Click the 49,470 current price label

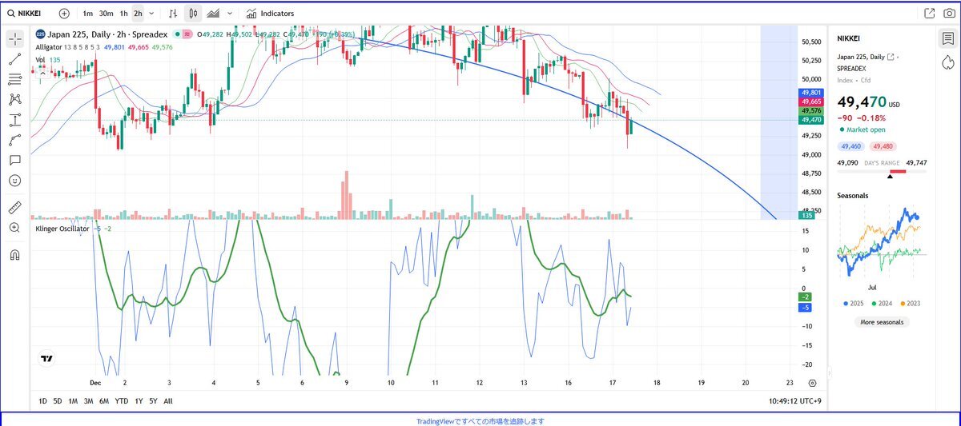click(x=811, y=119)
